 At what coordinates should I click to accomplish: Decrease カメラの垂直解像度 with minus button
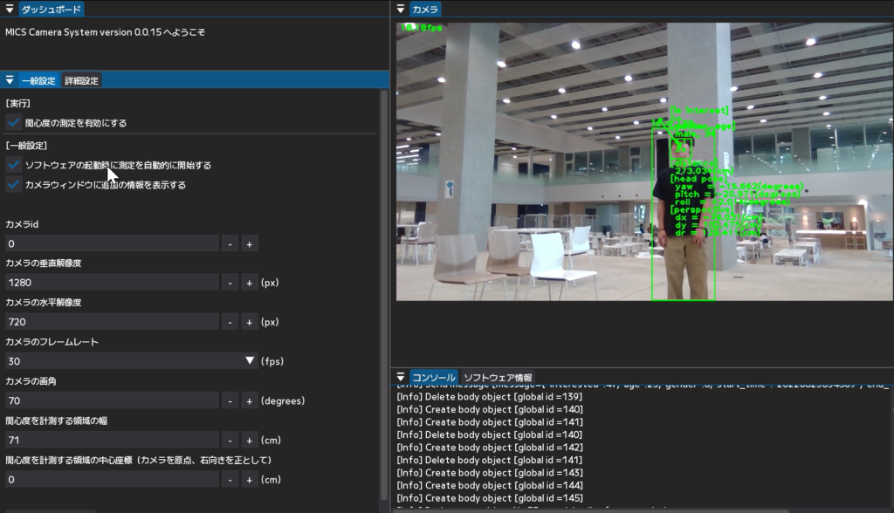(230, 283)
